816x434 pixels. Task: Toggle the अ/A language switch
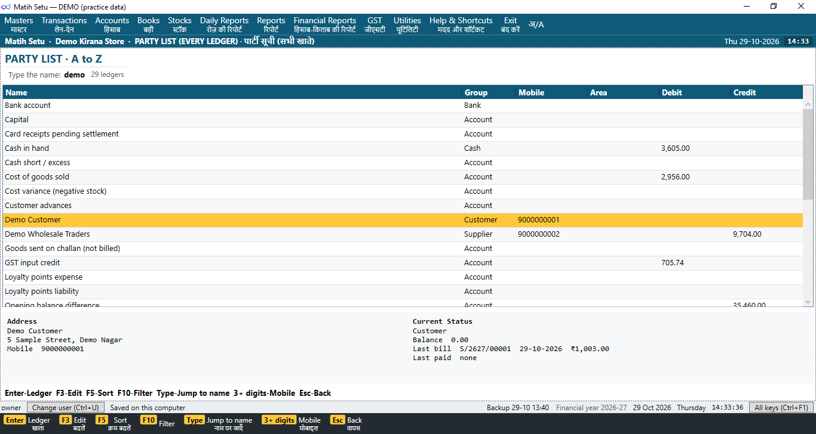536,24
